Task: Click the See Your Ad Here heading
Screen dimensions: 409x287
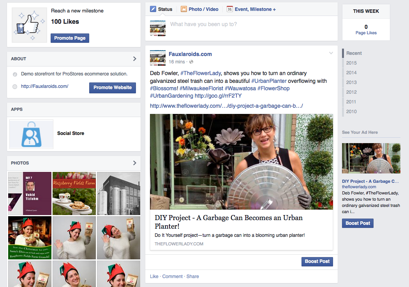Action: pos(360,132)
